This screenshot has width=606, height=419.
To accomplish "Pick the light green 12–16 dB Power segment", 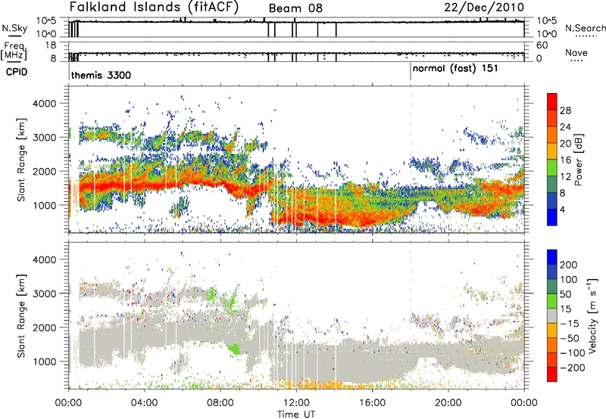I will click(x=552, y=167).
